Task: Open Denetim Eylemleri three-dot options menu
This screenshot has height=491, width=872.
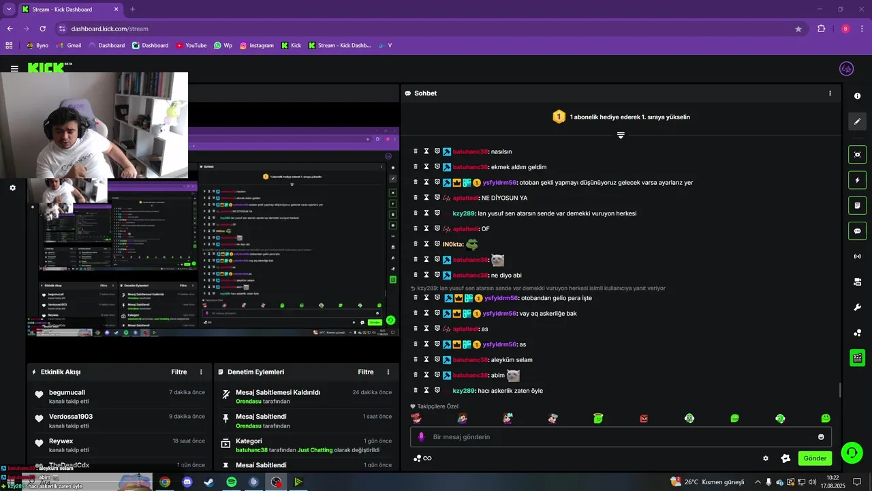Action: (x=388, y=372)
